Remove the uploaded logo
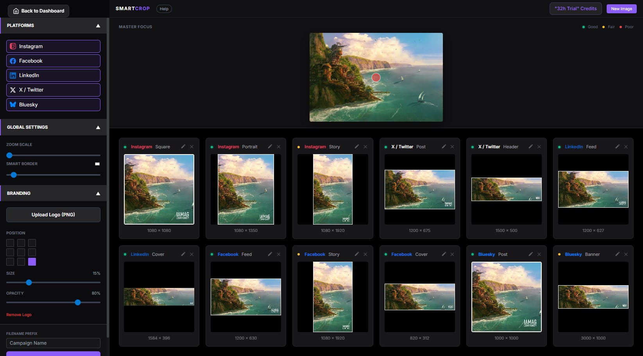Viewport: 643px width, 356px height. point(19,315)
